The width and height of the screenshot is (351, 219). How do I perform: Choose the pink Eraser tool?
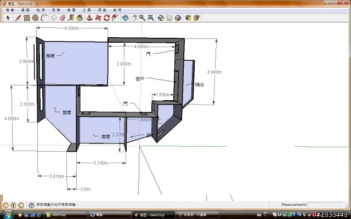63,18
